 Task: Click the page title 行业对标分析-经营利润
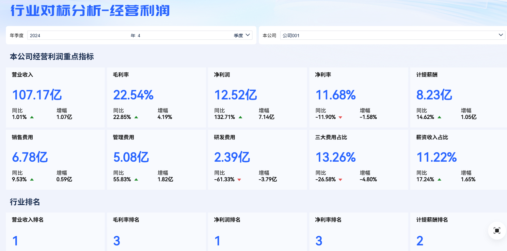point(90,11)
